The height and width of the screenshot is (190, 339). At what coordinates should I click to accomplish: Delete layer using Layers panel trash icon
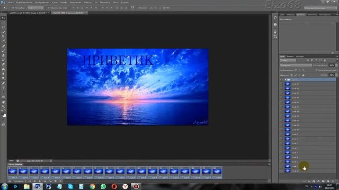(x=333, y=182)
